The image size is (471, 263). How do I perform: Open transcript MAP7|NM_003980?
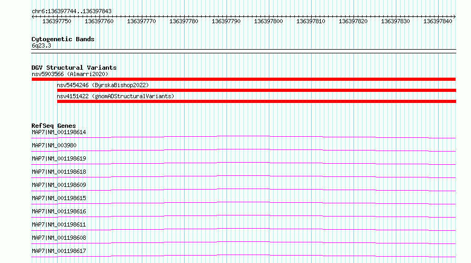[x=54, y=145]
